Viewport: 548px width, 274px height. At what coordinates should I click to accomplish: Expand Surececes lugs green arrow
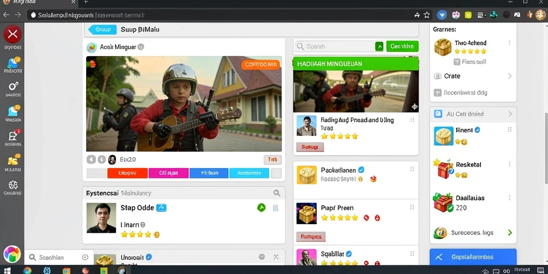coord(509,232)
